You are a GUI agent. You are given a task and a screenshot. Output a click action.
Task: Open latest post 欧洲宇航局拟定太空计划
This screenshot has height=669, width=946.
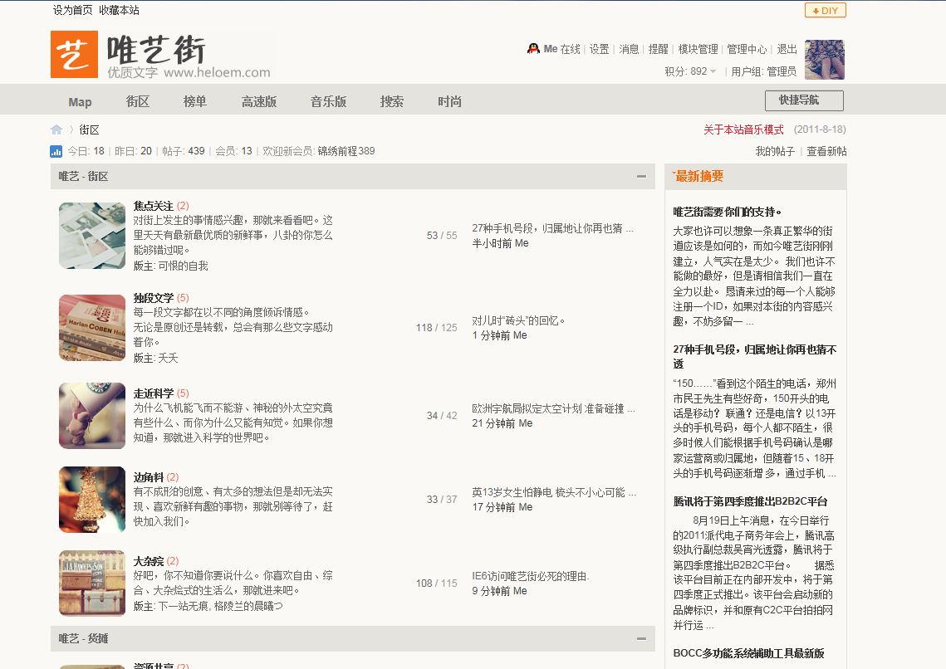(553, 408)
